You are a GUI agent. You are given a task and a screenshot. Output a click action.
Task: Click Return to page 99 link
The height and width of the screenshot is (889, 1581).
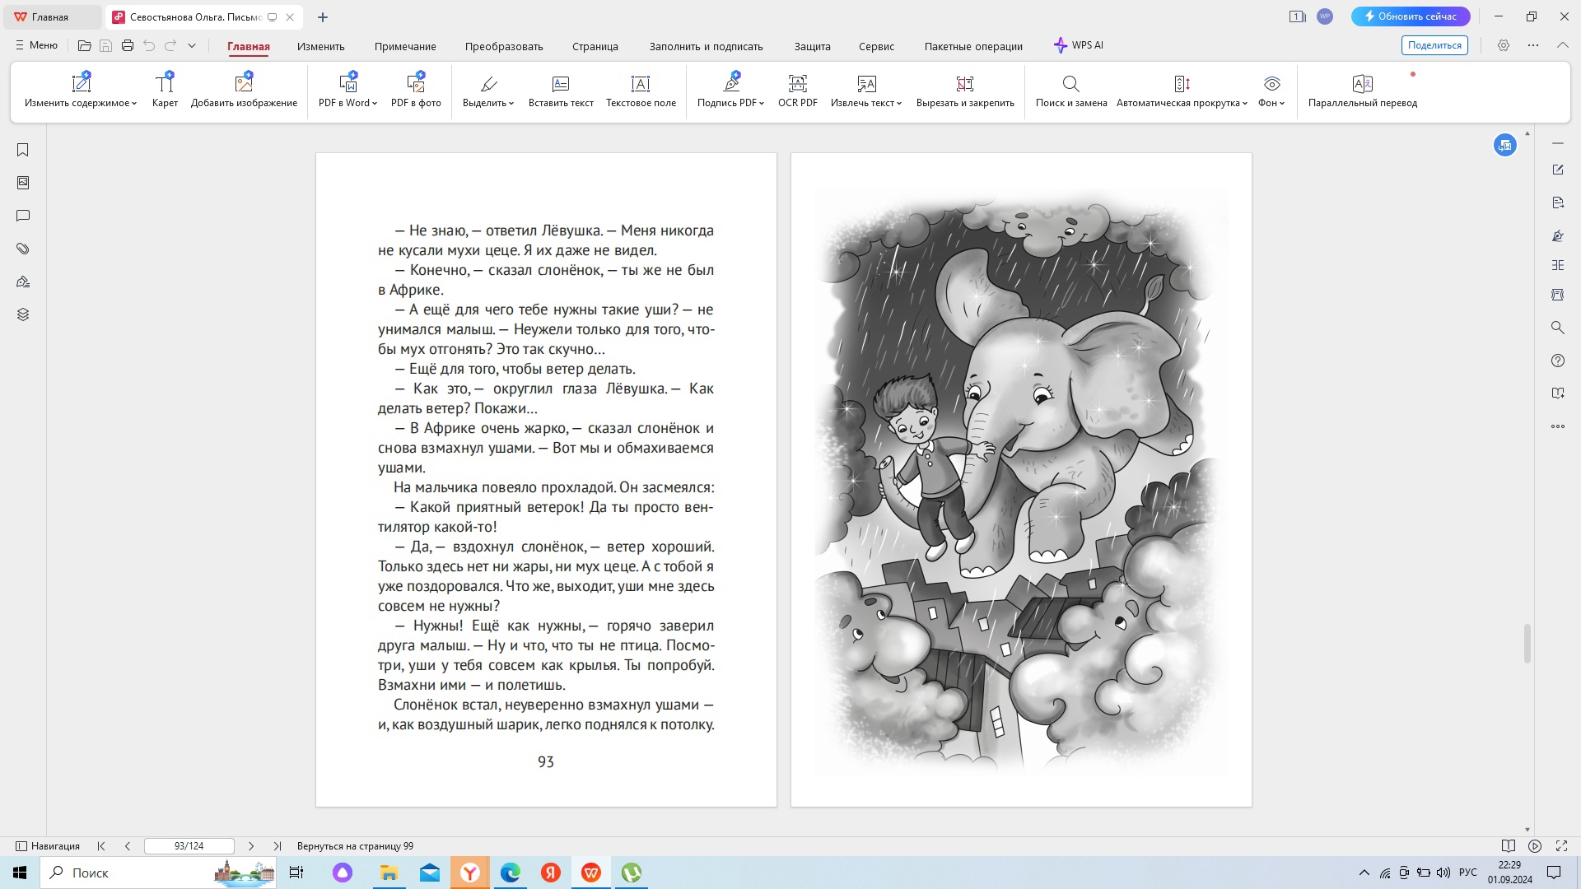[x=355, y=846]
